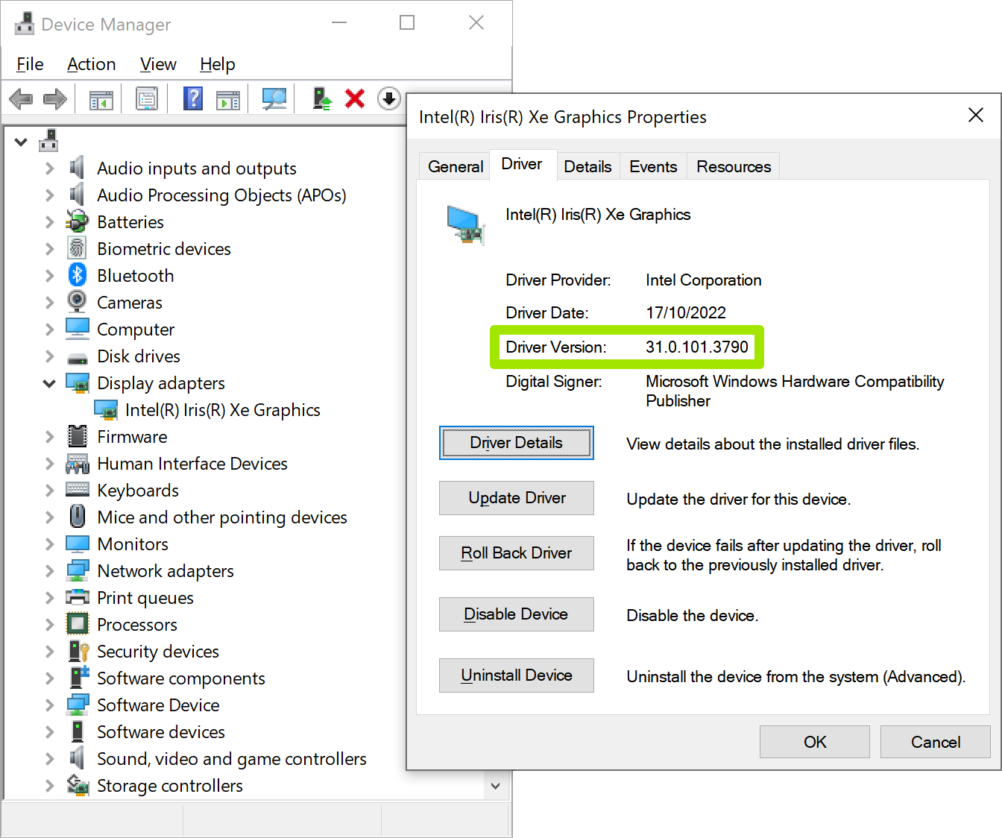Switch to the General tab
Image resolution: width=1002 pixels, height=838 pixels.
(x=456, y=166)
